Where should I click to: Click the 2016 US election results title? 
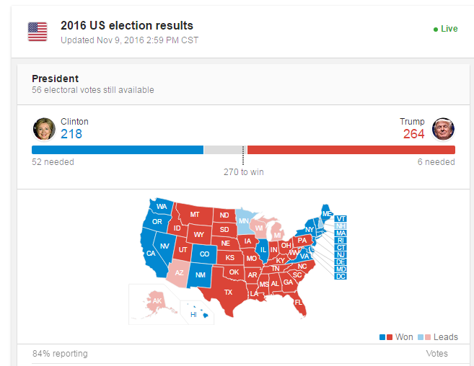(x=127, y=26)
